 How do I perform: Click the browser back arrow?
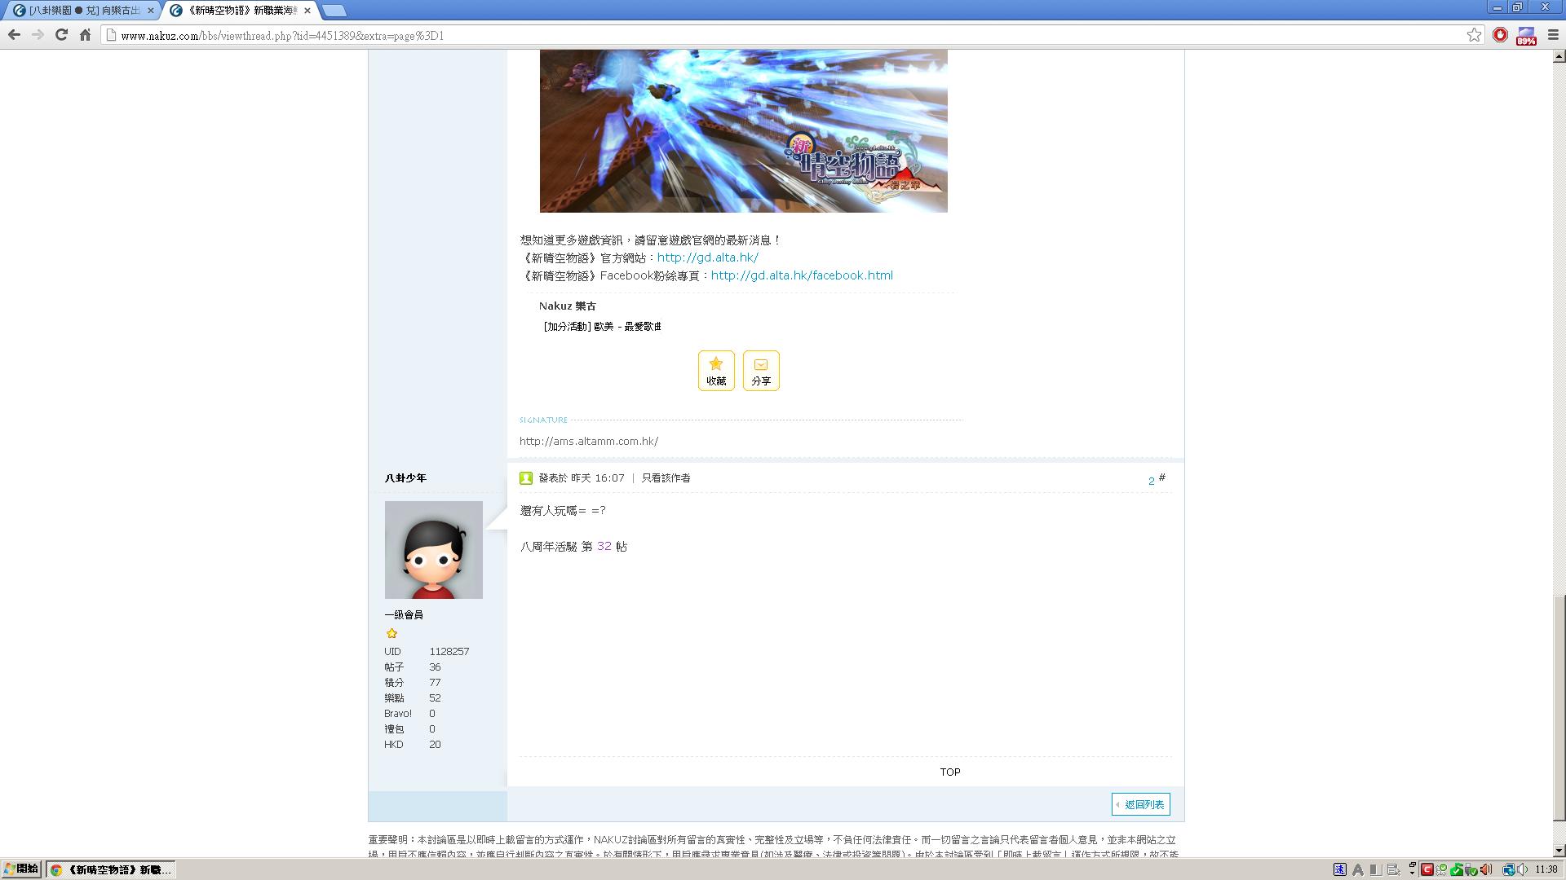tap(14, 35)
